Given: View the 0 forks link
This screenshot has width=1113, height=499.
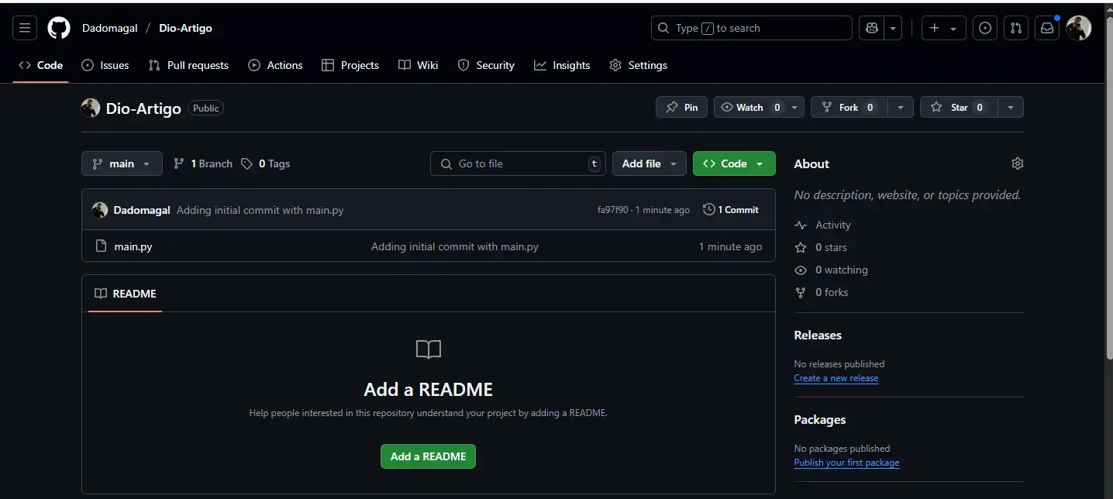Looking at the screenshot, I should [822, 292].
